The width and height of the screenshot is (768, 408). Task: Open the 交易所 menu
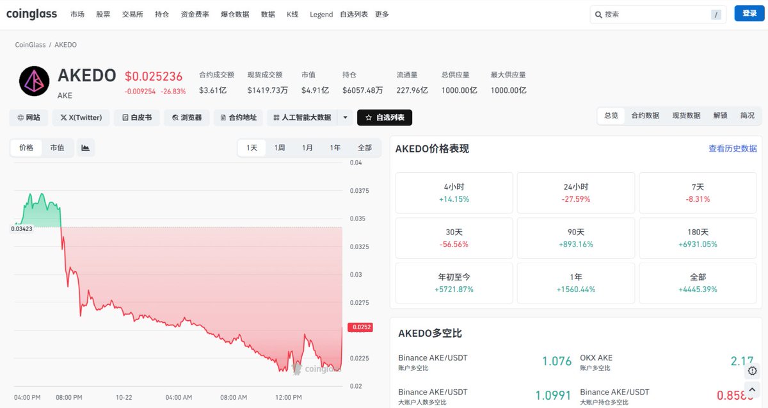click(x=132, y=14)
